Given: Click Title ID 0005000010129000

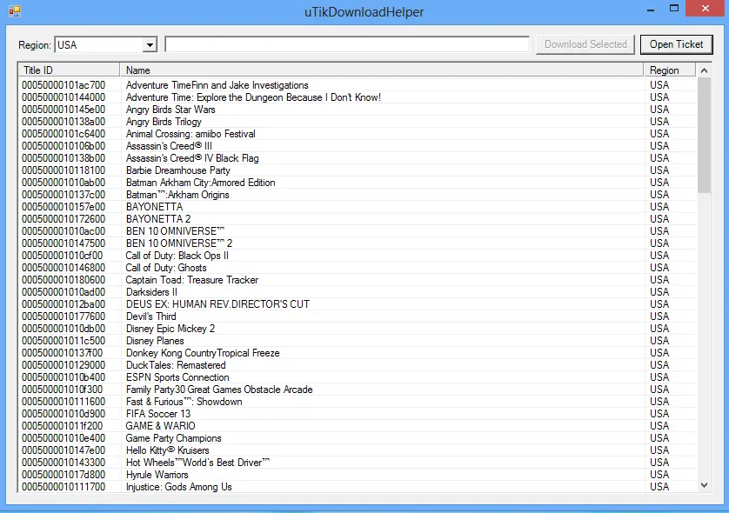Looking at the screenshot, I should [64, 365].
